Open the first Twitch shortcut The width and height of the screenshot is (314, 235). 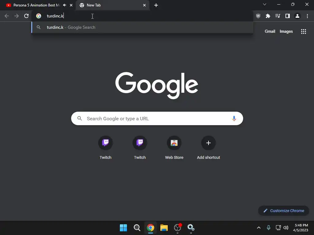coord(105,147)
